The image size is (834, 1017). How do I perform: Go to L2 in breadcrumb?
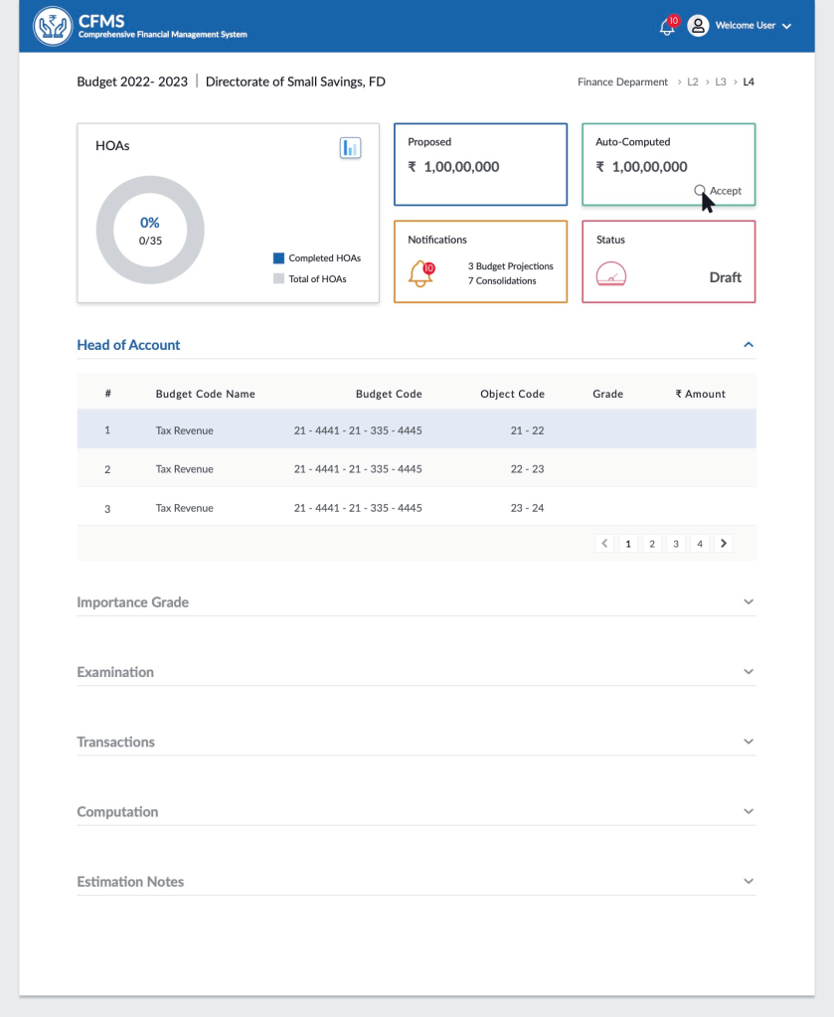[x=693, y=83]
